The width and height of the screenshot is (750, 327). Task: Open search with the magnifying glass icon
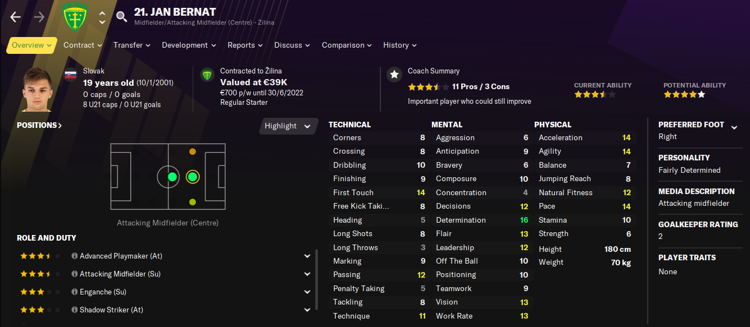(121, 17)
